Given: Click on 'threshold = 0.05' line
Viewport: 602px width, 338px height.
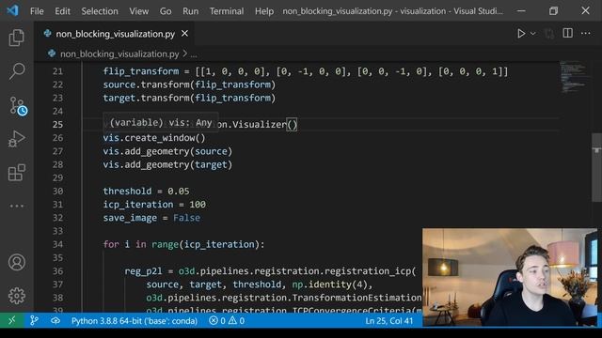Looking at the screenshot, I should tap(146, 192).
